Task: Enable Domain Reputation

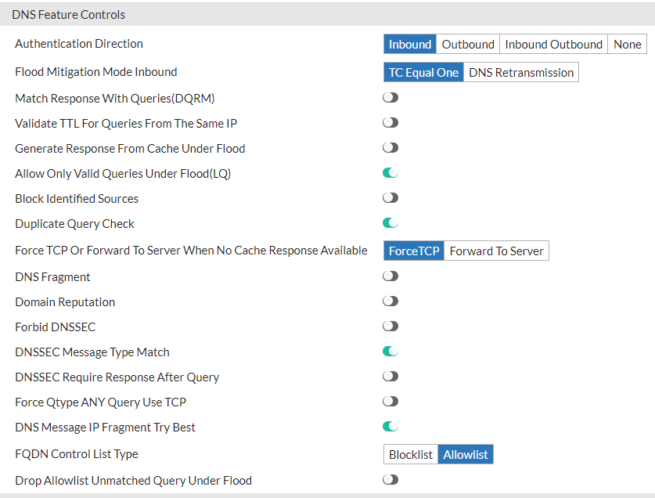Action: point(390,301)
